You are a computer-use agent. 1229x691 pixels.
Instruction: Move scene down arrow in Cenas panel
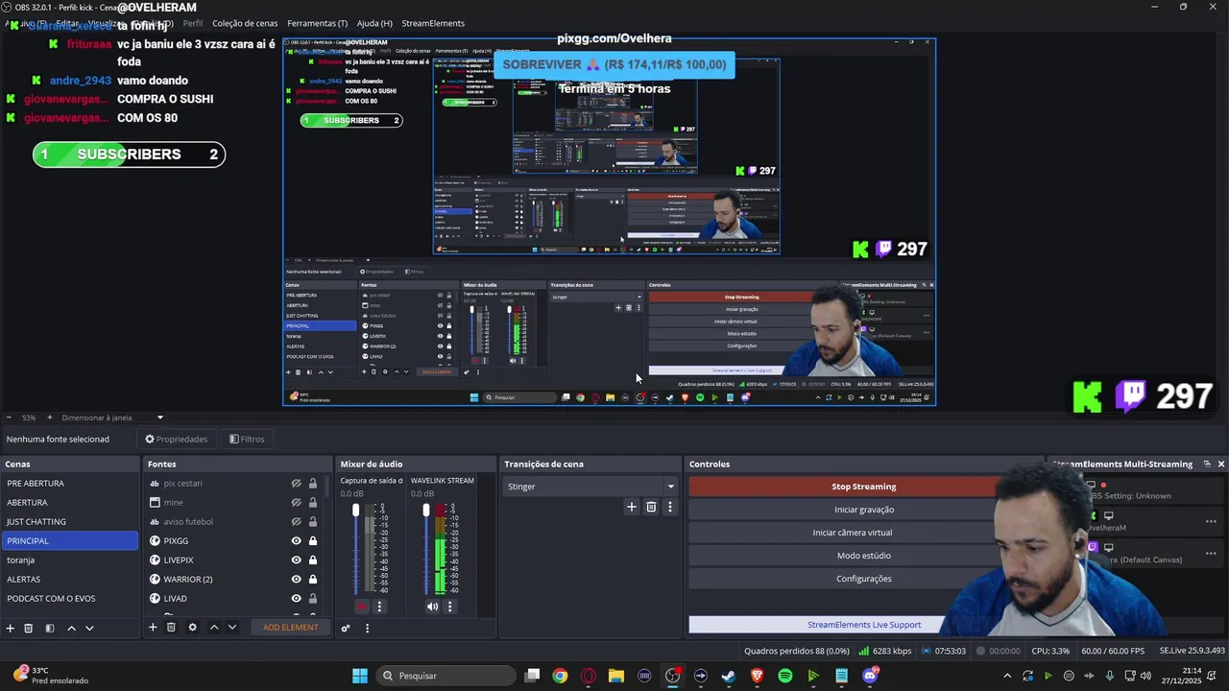89,628
